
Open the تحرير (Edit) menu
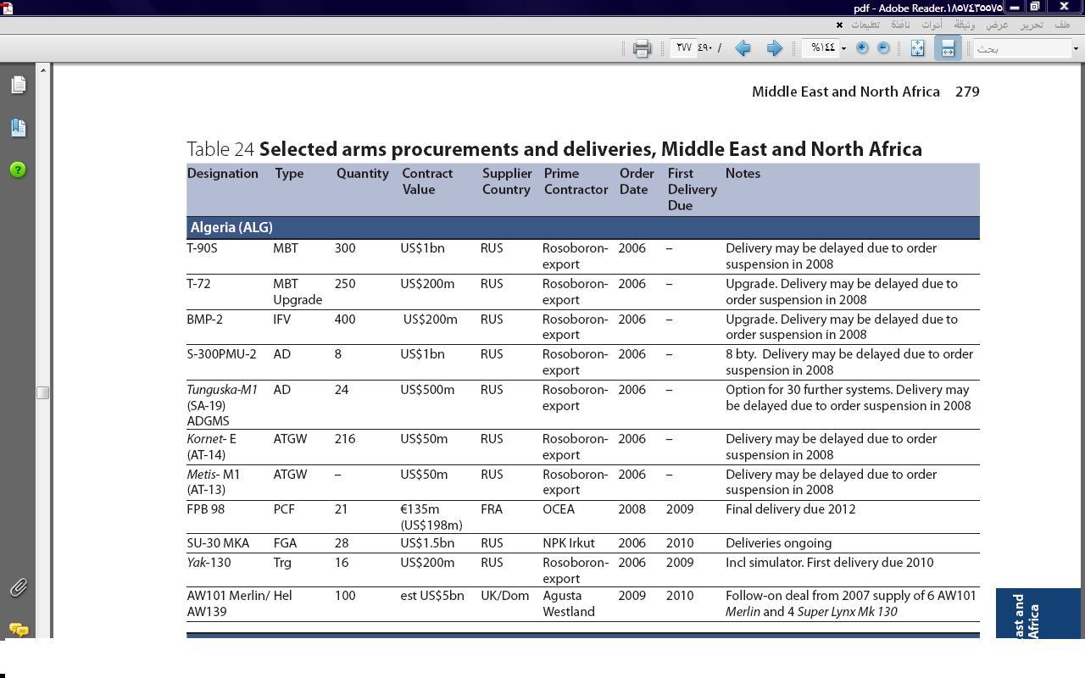pyautogui.click(x=1032, y=25)
